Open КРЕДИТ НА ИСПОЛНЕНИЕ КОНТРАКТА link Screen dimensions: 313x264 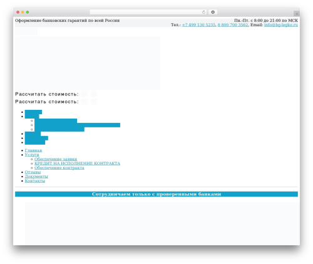pyautogui.click(x=77, y=164)
